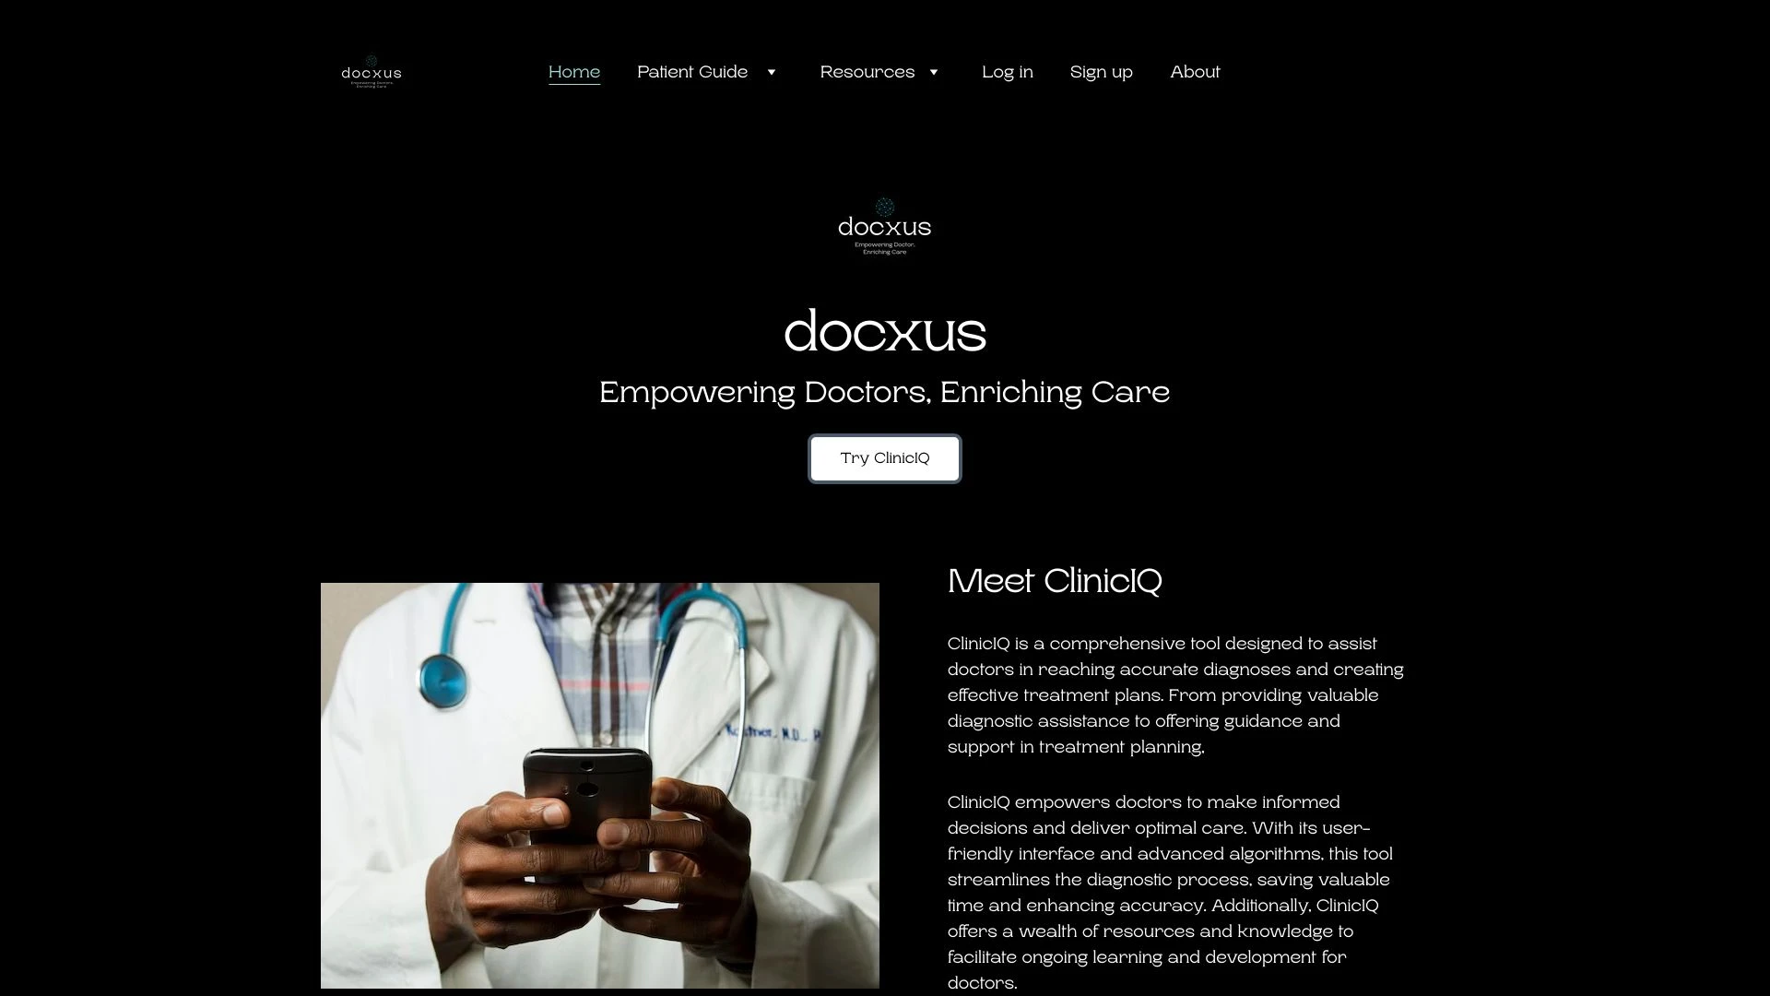
Task: Click the Sign up link in the navbar
Action: [1102, 72]
